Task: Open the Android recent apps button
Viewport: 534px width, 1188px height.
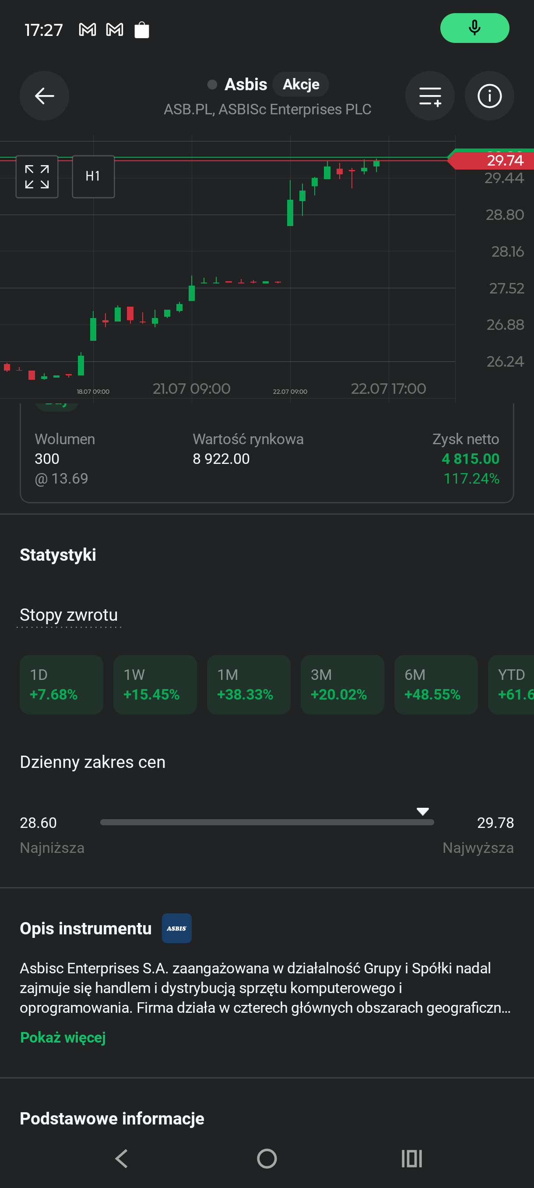Action: point(411,1158)
